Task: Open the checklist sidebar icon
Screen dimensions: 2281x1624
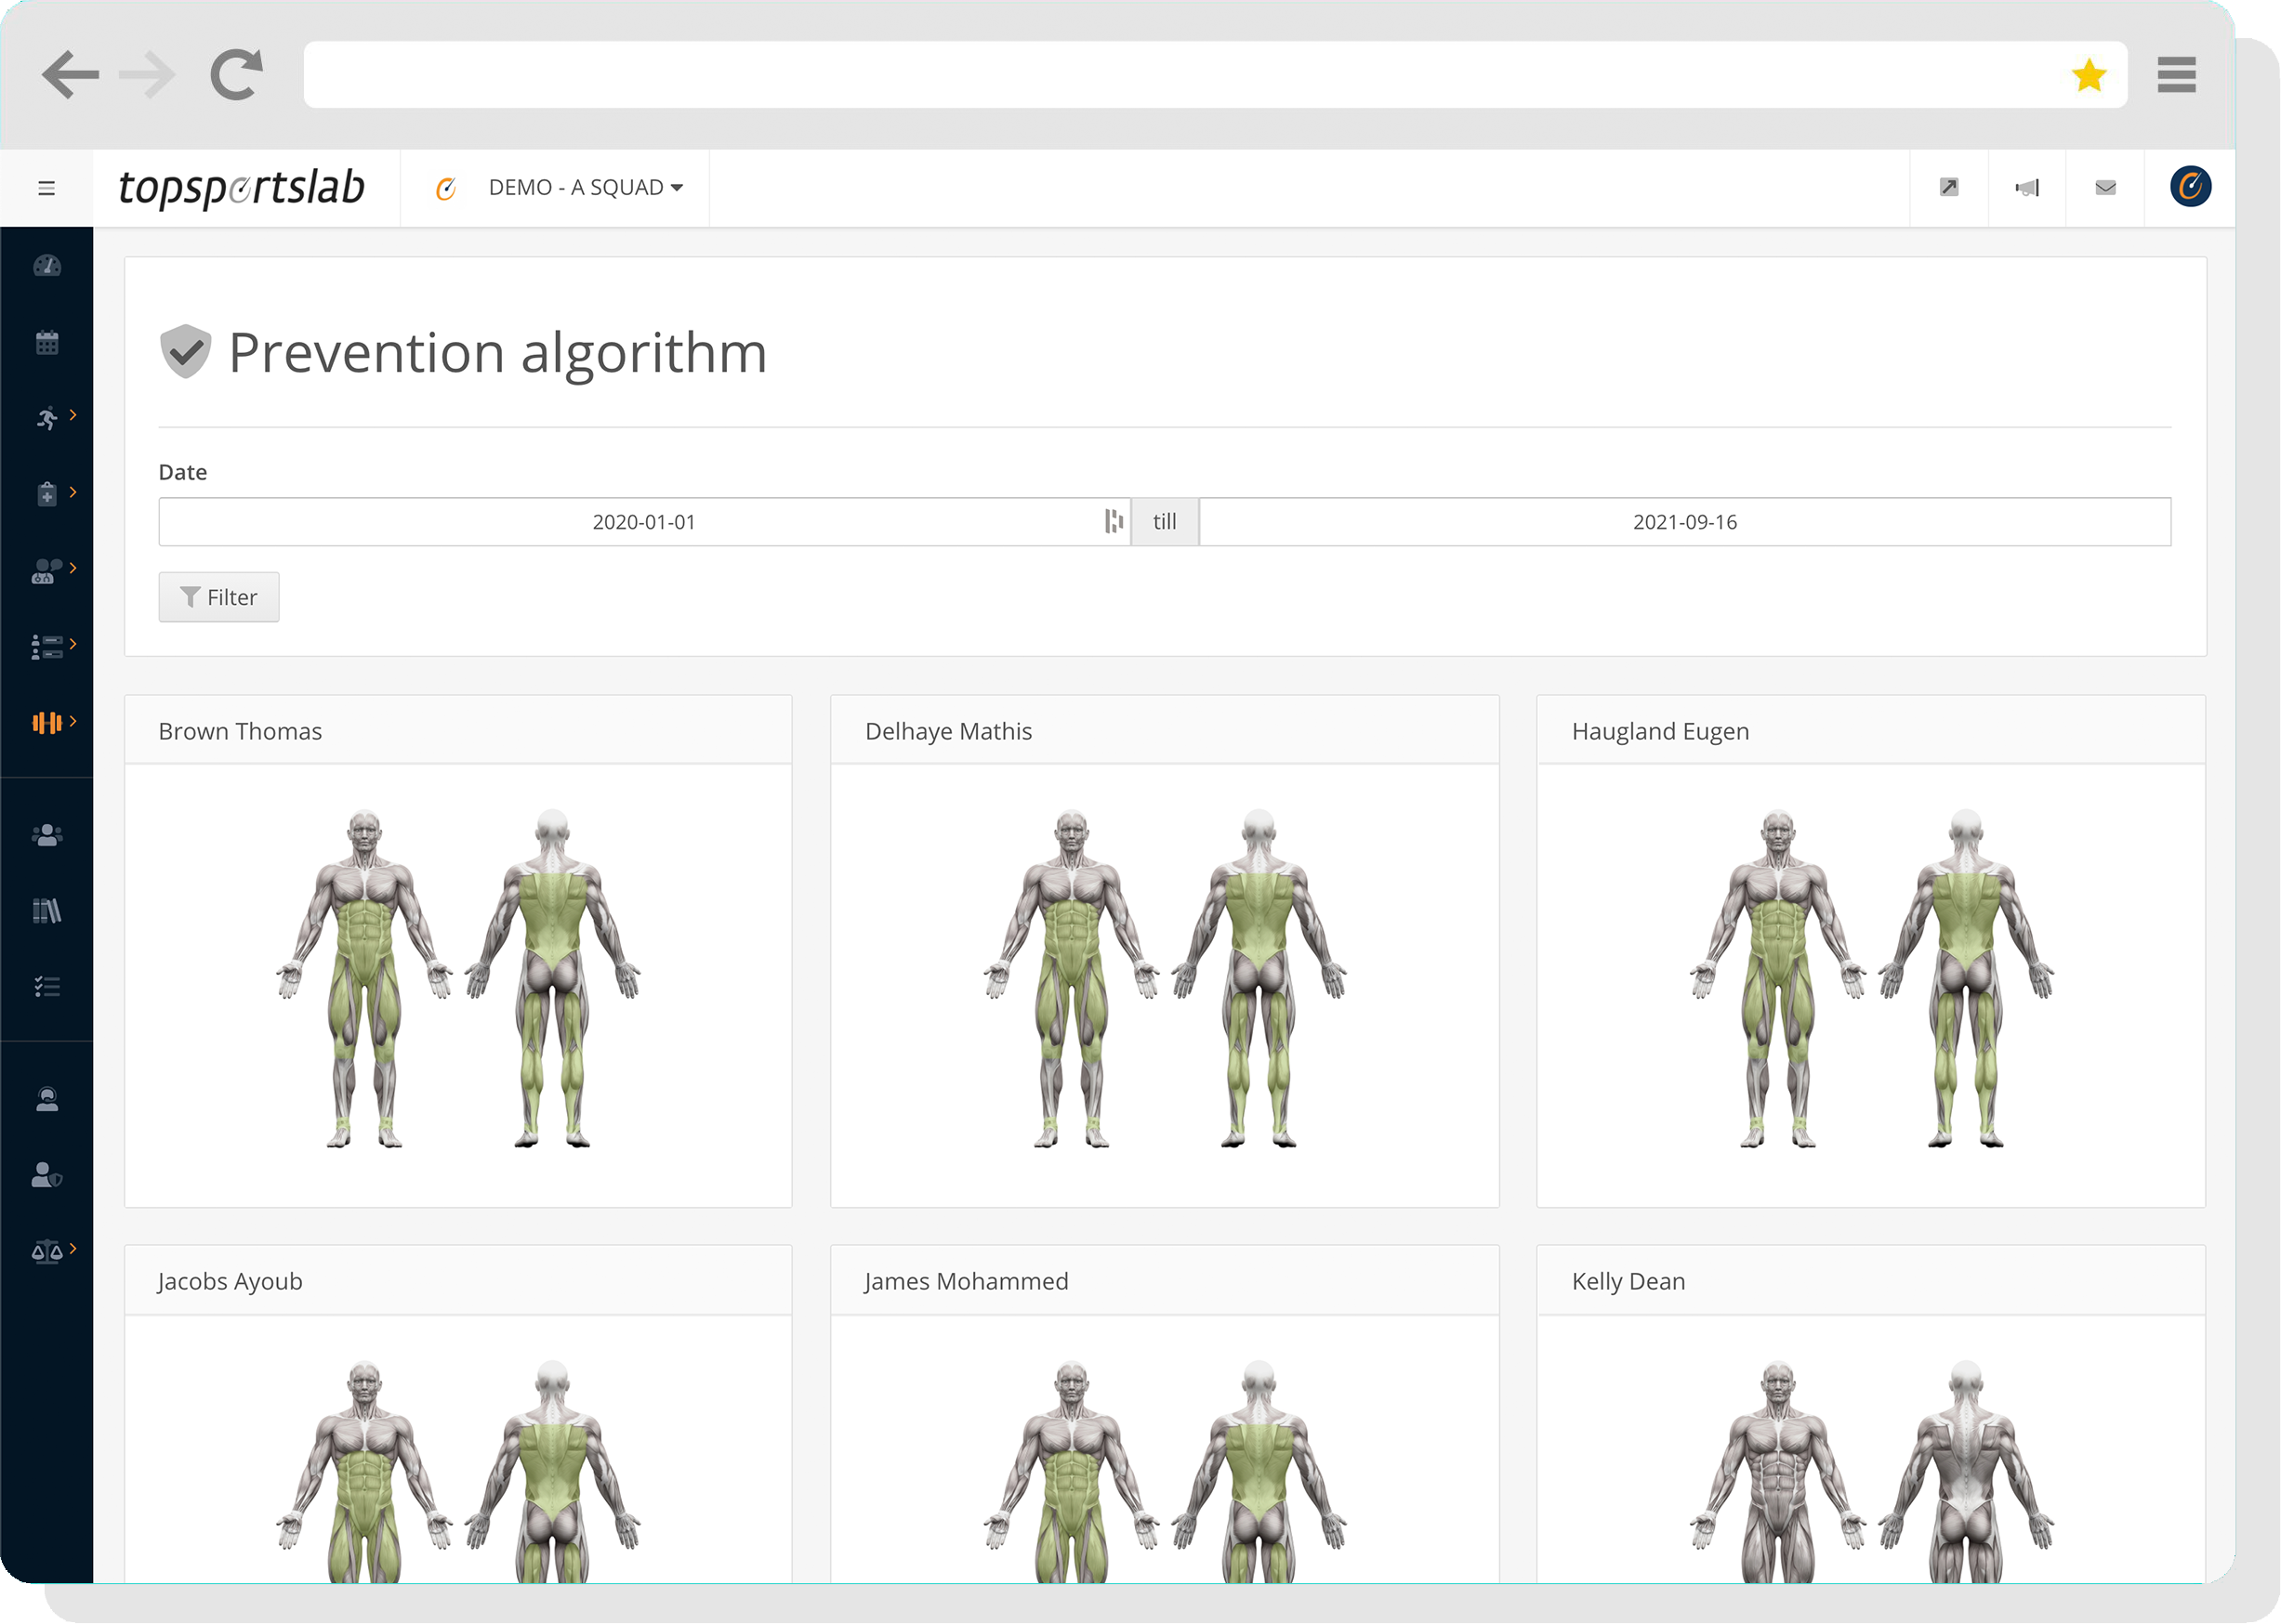Action: pos(47,987)
